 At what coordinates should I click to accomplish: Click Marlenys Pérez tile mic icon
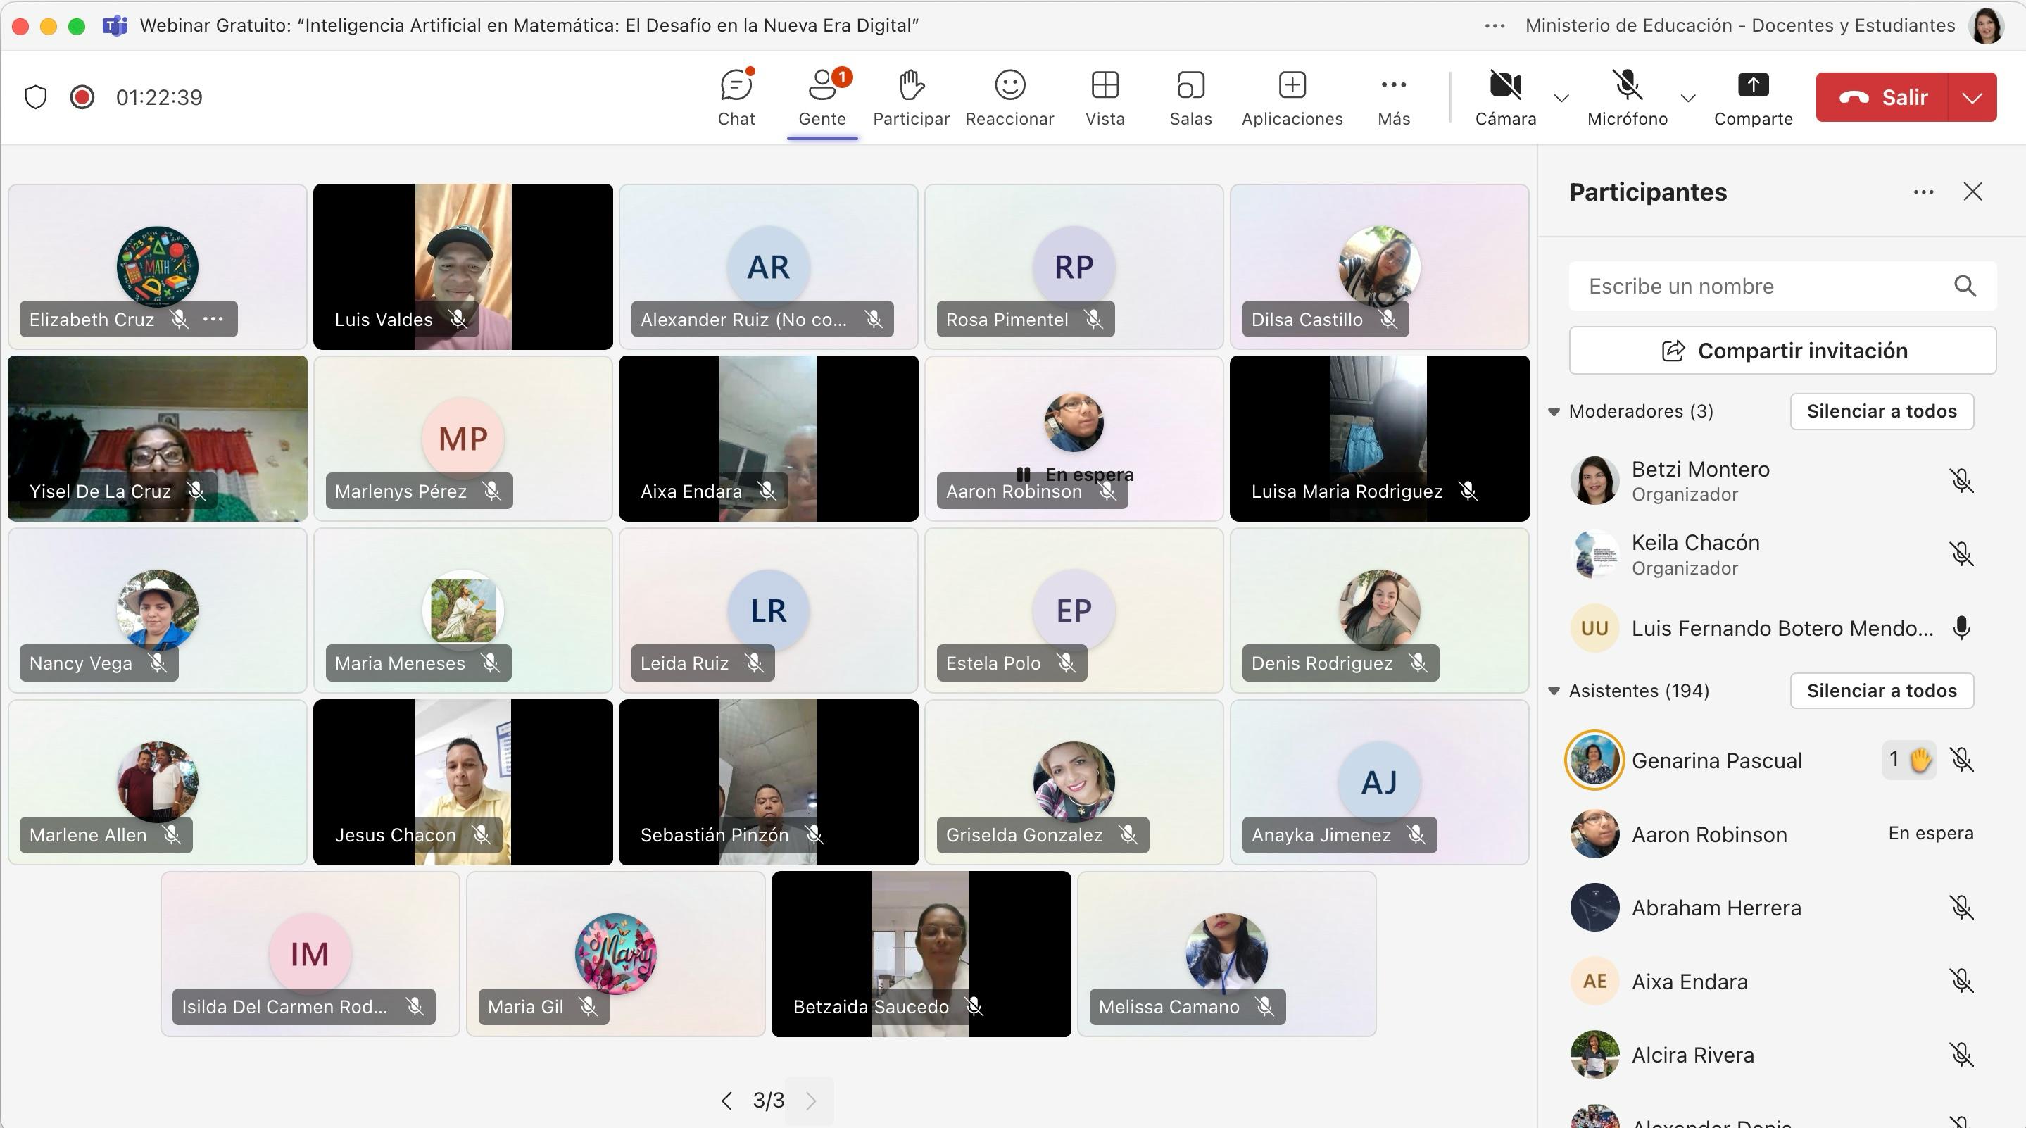(492, 491)
